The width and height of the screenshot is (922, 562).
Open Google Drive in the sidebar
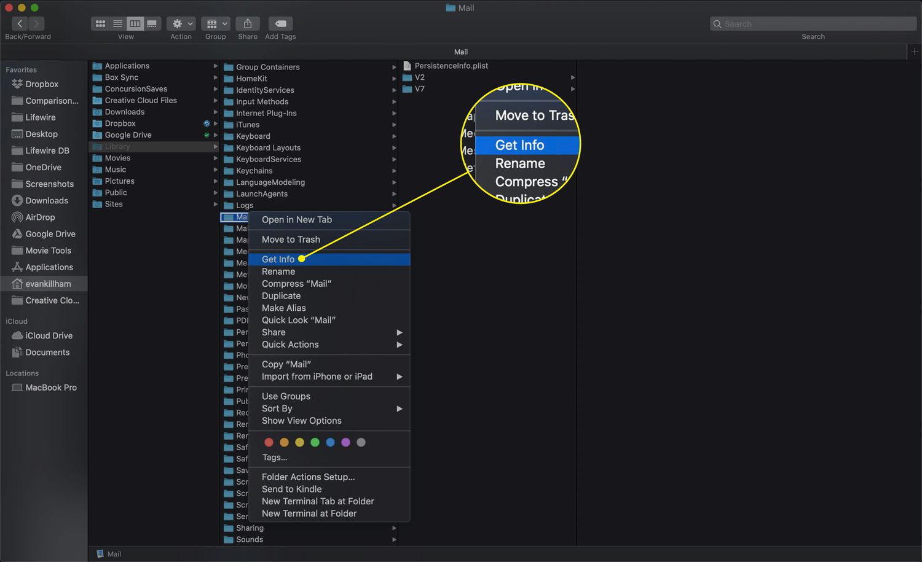tap(50, 233)
